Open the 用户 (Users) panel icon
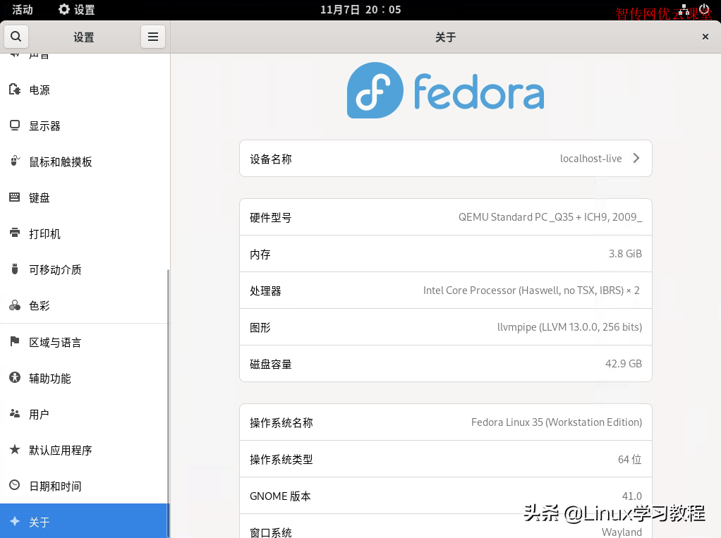Screen dimensions: 721x538 point(14,414)
